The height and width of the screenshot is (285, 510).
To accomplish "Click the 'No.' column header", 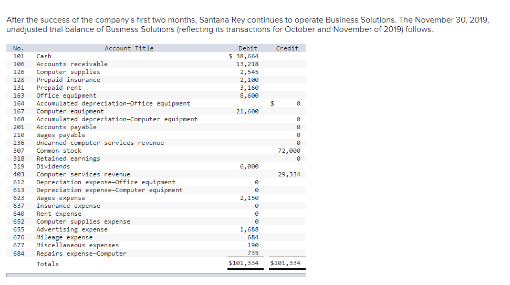I will [18, 48].
